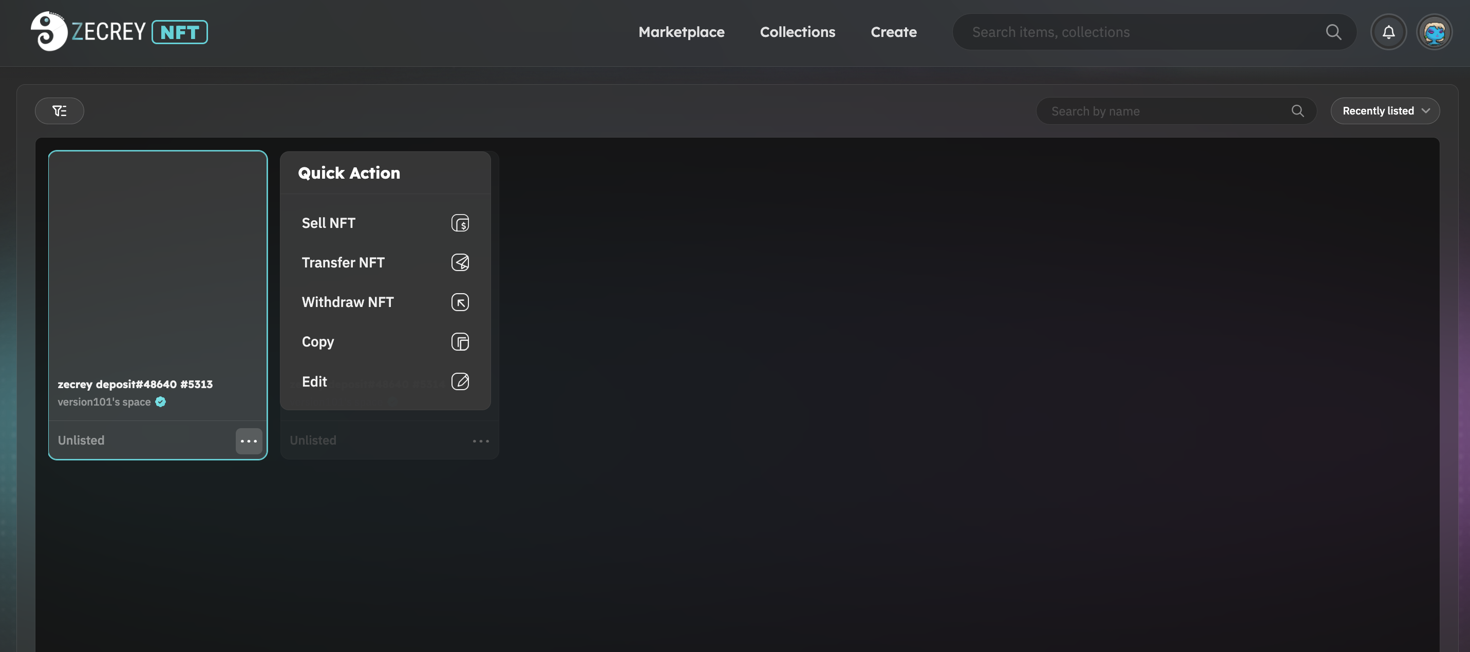The height and width of the screenshot is (652, 1470).
Task: Click the Transfer NFT paper plane icon
Action: coord(460,262)
